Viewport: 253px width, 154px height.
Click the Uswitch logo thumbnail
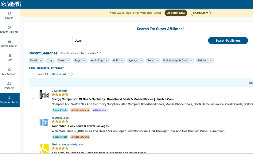(x=44, y=95)
